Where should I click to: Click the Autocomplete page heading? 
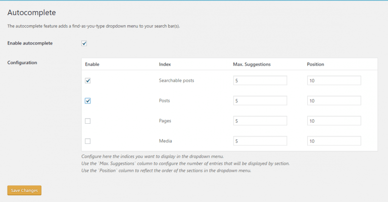(32, 13)
